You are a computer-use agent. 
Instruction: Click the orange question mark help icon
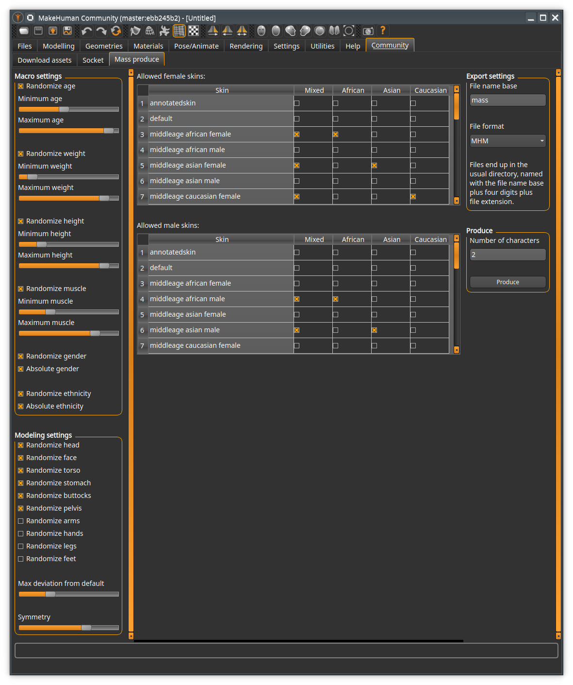(383, 31)
